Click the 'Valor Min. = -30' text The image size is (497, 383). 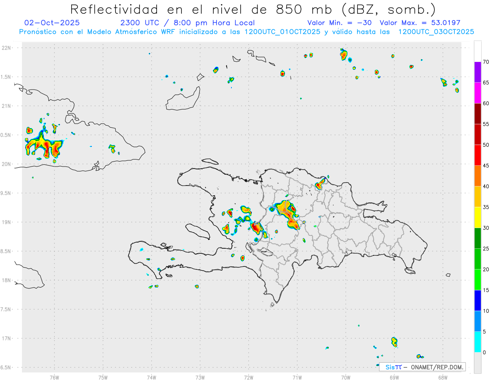click(x=340, y=23)
